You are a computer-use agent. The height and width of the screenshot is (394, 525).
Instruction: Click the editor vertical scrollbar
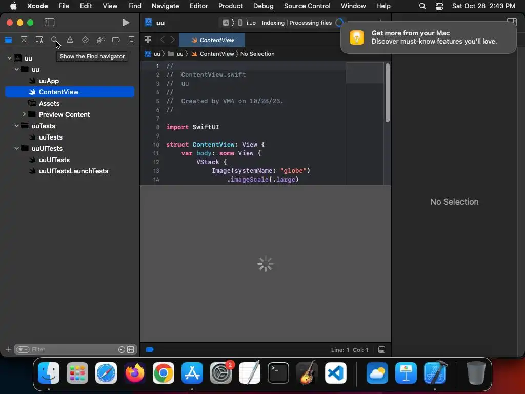[388, 93]
